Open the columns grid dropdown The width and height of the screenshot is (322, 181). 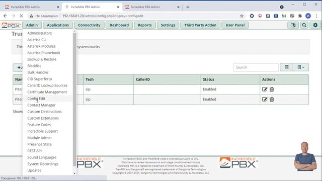pos(301,67)
